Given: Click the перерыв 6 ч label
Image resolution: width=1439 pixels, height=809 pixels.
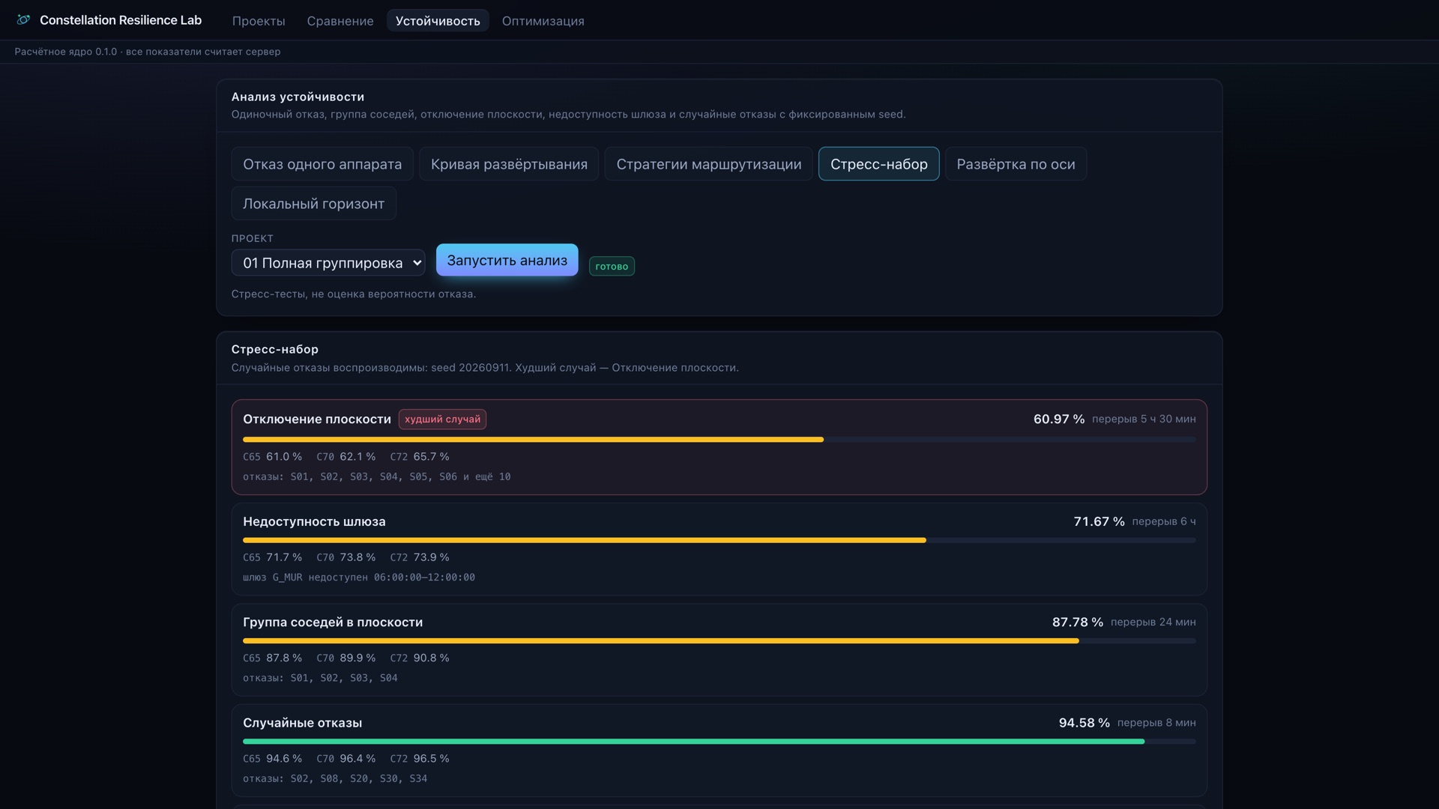Looking at the screenshot, I should coord(1164,521).
